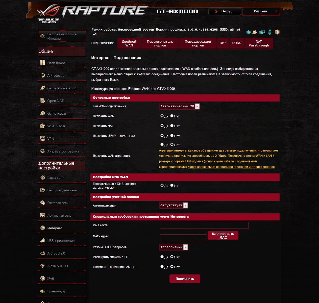Screen dimensions: 319x303
Task: Open Анализатор трафика icon
Action: click(x=42, y=151)
